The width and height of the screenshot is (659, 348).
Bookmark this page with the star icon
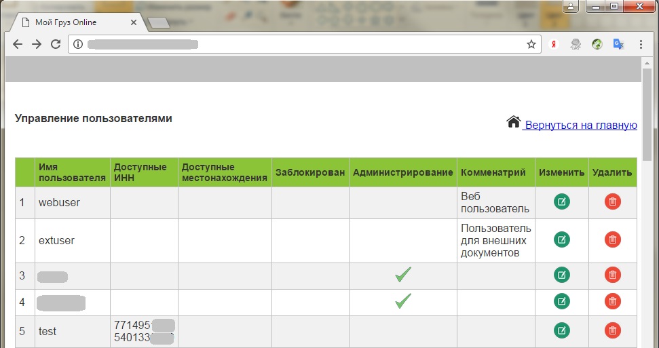[531, 44]
